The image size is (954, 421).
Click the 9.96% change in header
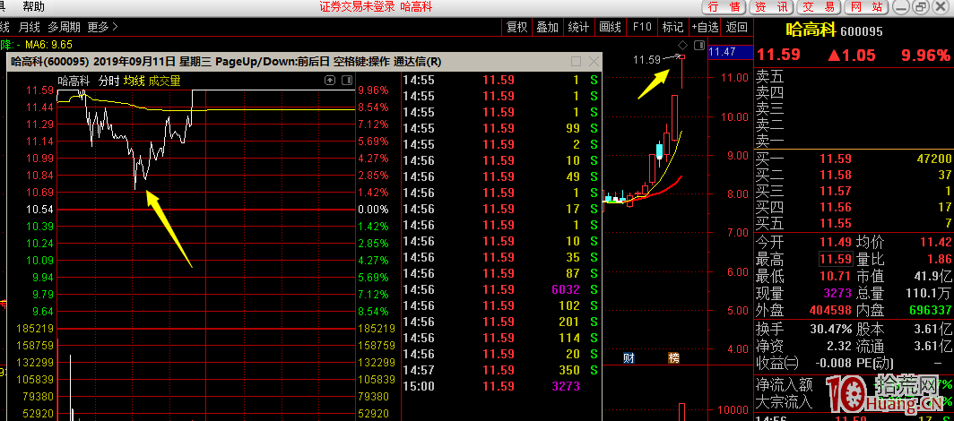(926, 56)
